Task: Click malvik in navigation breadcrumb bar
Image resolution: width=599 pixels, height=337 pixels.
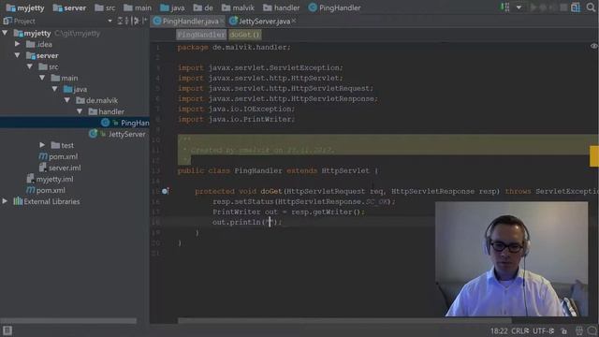Action: click(238, 7)
